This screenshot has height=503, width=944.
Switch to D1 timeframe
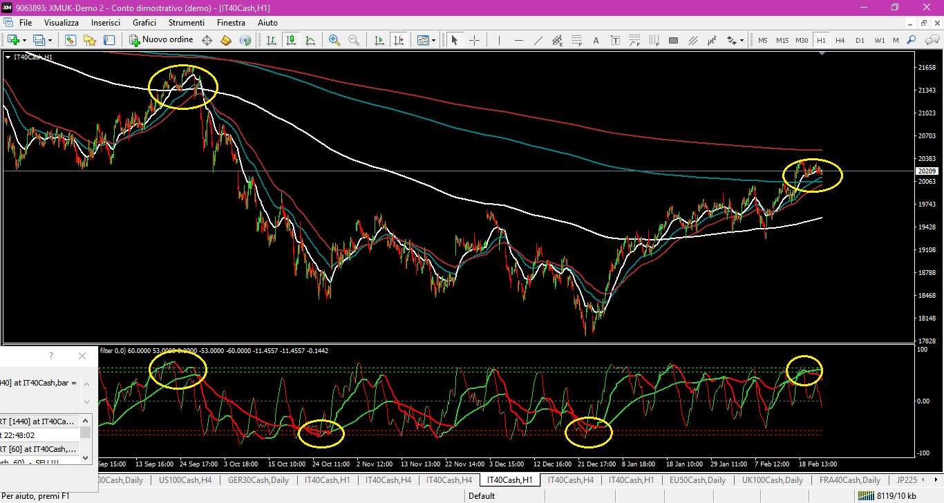coord(860,40)
